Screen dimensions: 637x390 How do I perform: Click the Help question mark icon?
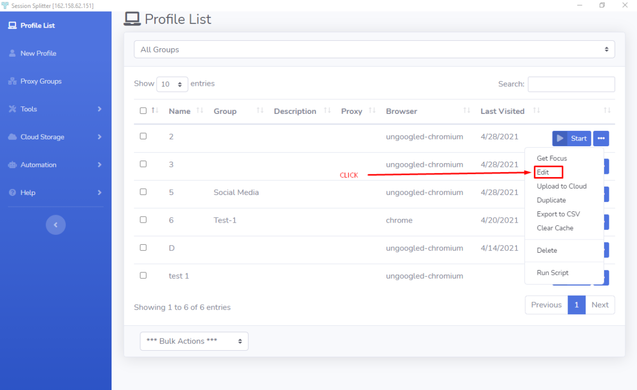pos(12,193)
